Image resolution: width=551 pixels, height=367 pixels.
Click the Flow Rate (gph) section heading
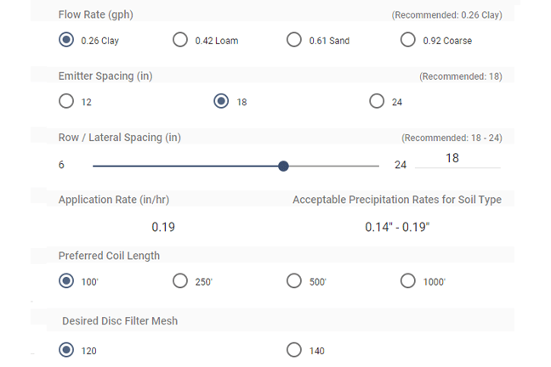[95, 15]
